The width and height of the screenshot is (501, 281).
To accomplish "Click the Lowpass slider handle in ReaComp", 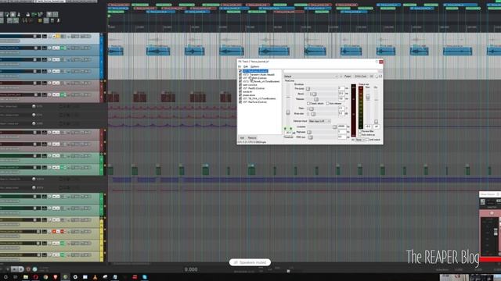I will click(x=334, y=126).
